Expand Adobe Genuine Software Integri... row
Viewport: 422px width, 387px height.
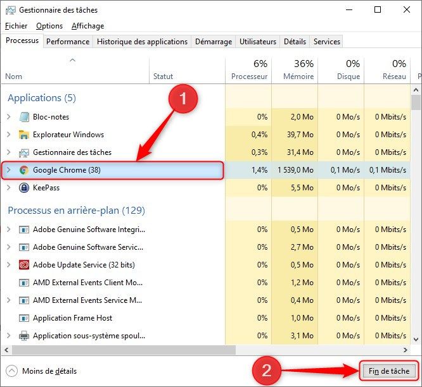[x=9, y=230]
